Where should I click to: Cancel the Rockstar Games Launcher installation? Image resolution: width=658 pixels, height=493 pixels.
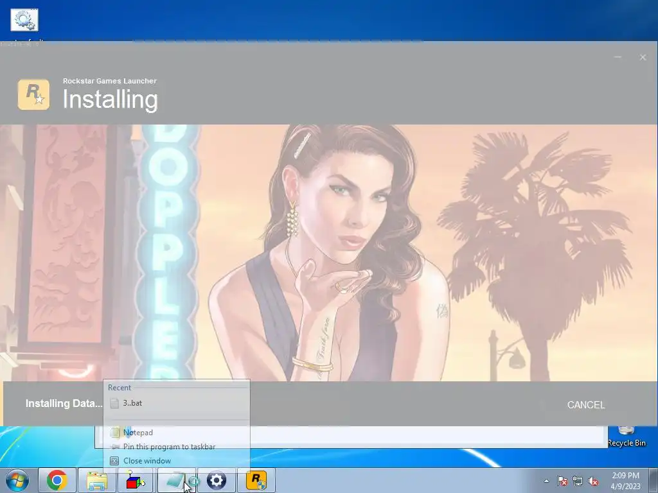tap(586, 405)
